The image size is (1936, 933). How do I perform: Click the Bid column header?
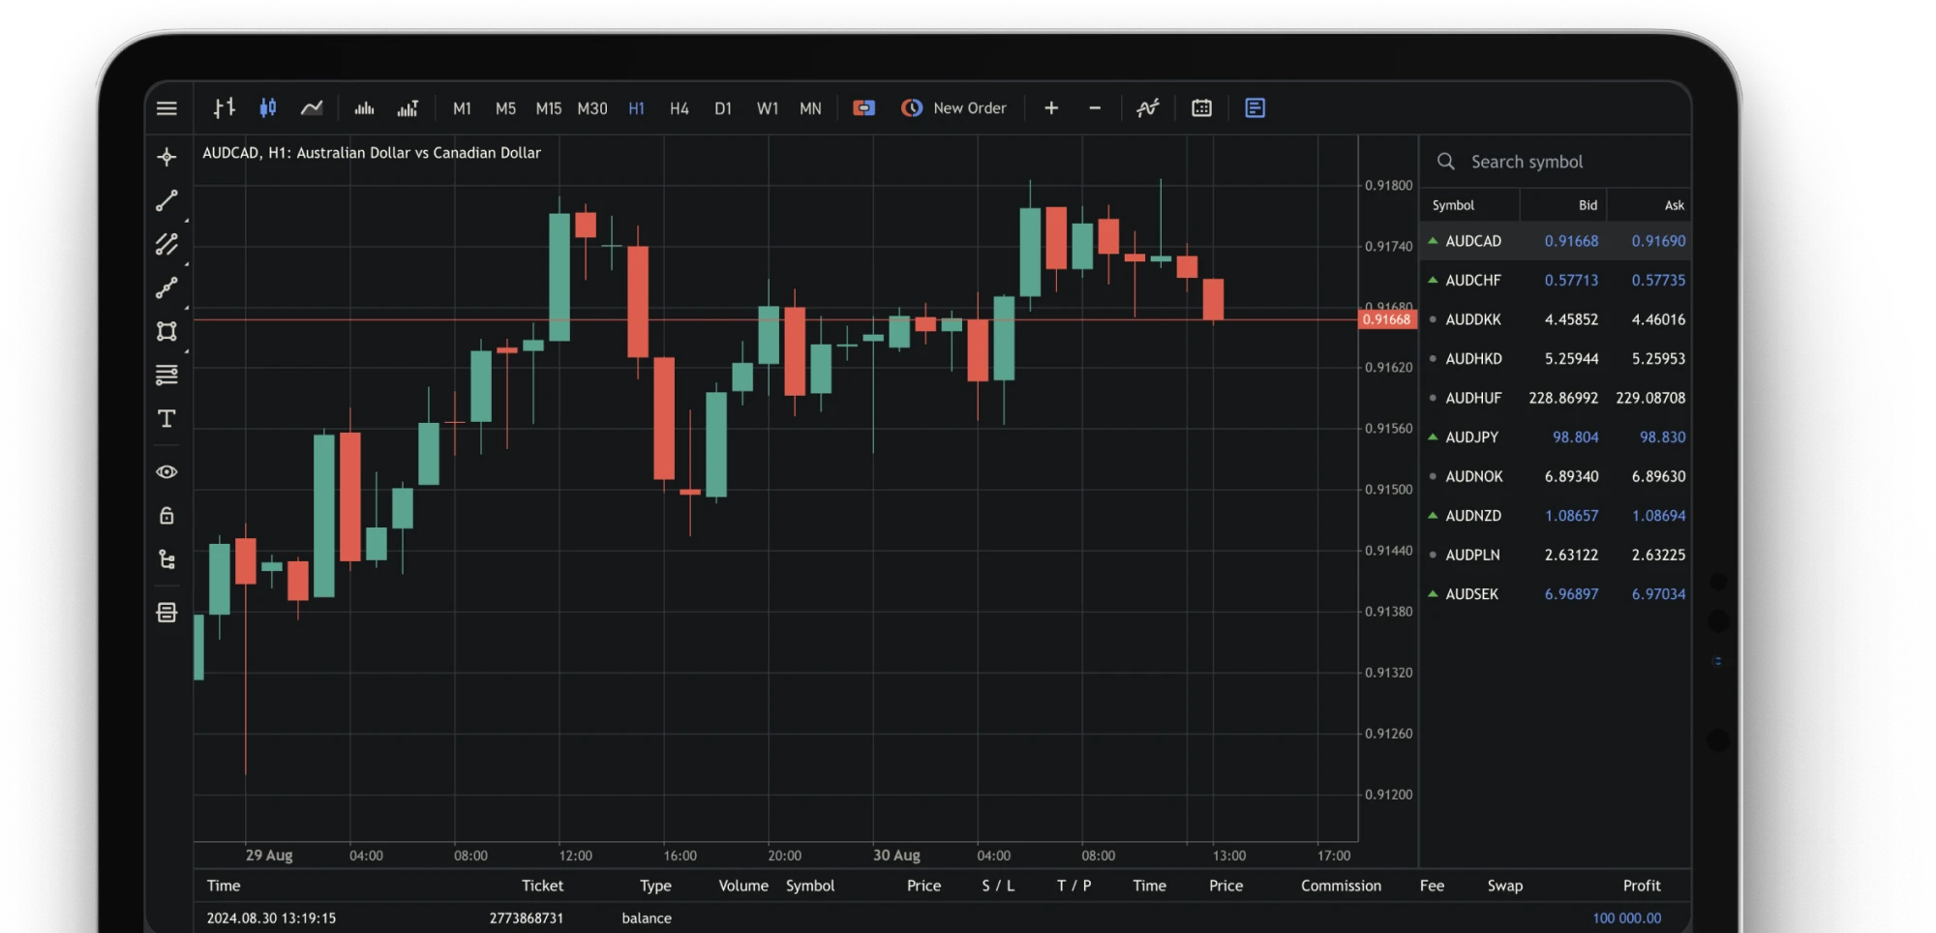pos(1588,205)
